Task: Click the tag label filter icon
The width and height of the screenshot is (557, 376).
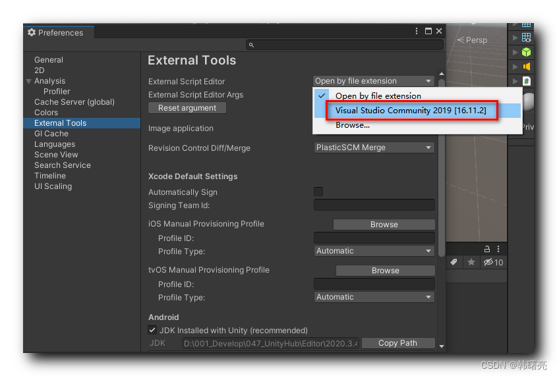Action: pos(454,262)
